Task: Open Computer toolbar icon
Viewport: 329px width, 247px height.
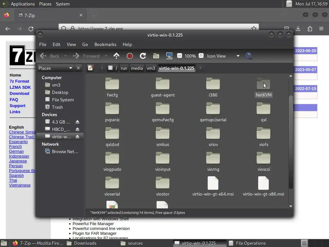Action: pos(169,56)
